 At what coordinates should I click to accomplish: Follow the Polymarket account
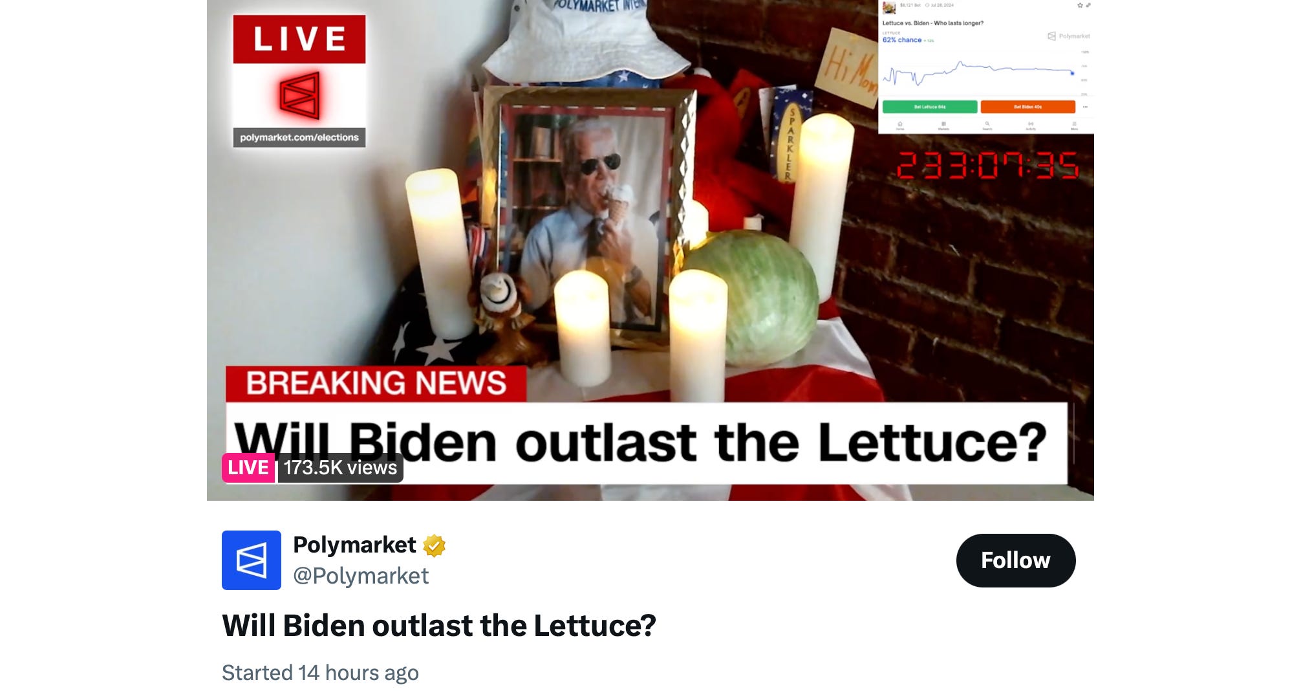click(x=1015, y=560)
